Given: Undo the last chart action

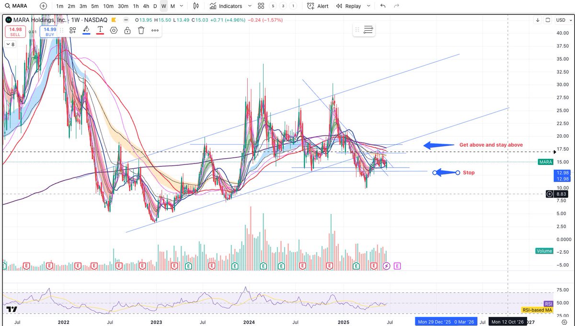Looking at the screenshot, I should coord(382,6).
